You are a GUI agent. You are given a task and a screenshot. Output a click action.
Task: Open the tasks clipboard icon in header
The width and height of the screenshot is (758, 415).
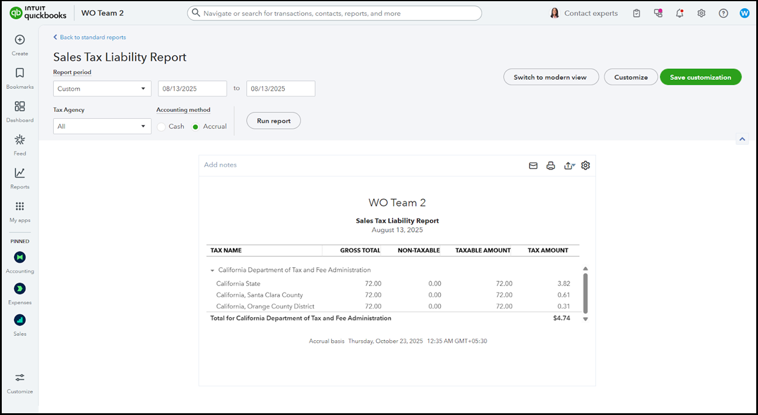coord(637,13)
